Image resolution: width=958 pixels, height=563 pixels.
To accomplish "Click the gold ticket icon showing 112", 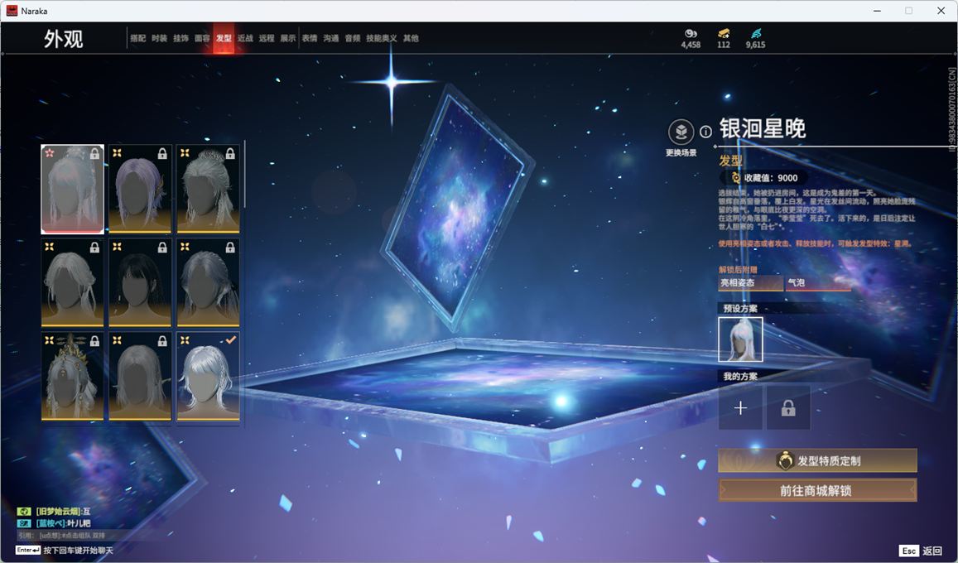I will click(x=724, y=34).
